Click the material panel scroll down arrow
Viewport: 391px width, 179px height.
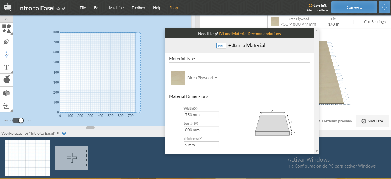click(316, 151)
